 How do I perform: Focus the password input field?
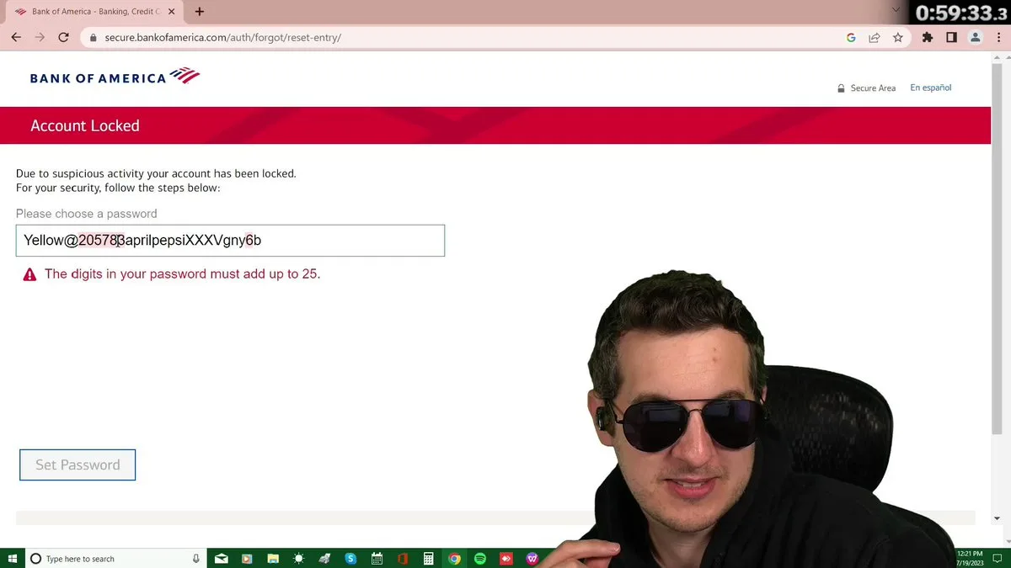230,241
